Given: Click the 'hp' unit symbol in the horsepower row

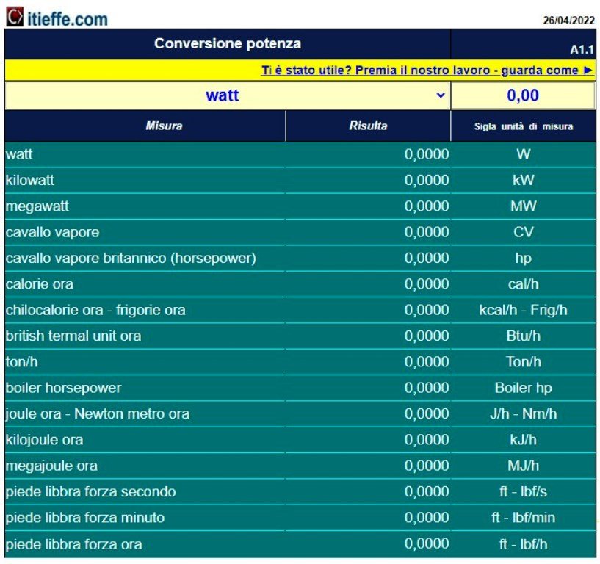Looking at the screenshot, I should pyautogui.click(x=524, y=258).
